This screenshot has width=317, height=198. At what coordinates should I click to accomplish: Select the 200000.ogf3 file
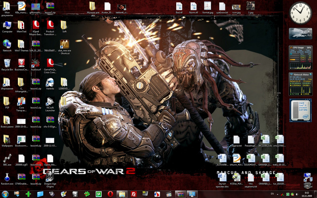coord(21,160)
